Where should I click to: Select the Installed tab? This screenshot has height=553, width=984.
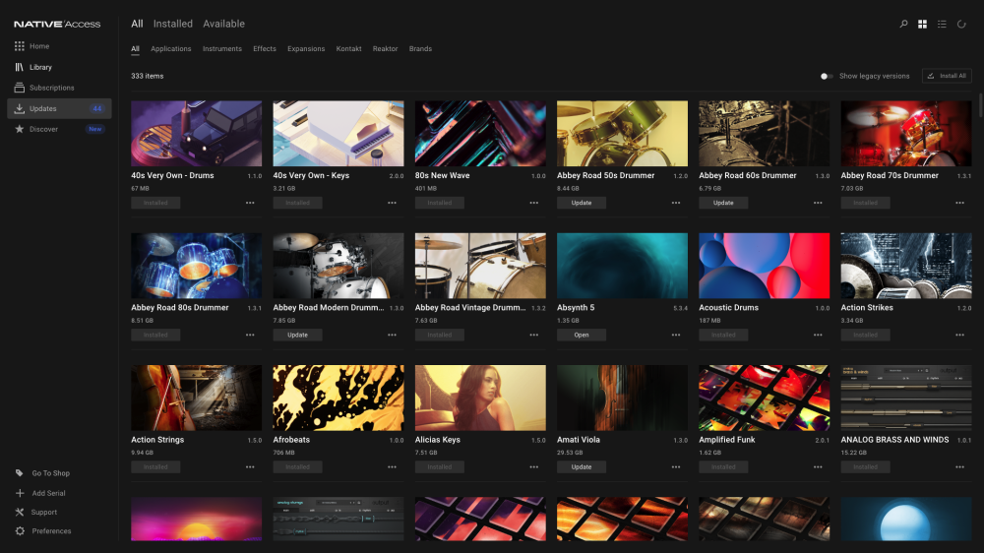[172, 24]
